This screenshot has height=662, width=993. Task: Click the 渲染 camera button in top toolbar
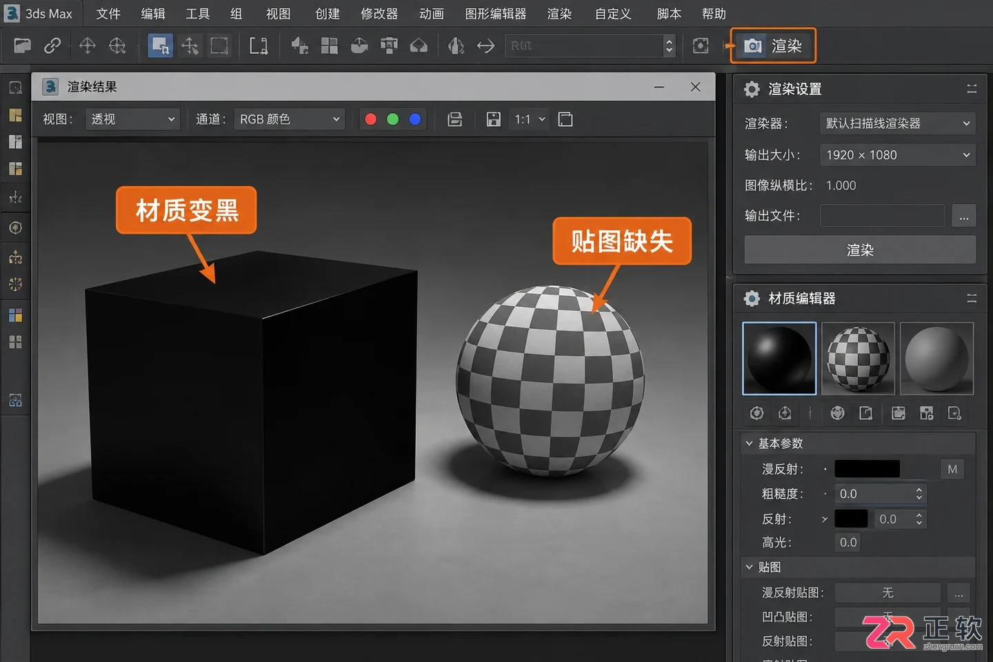click(x=773, y=46)
